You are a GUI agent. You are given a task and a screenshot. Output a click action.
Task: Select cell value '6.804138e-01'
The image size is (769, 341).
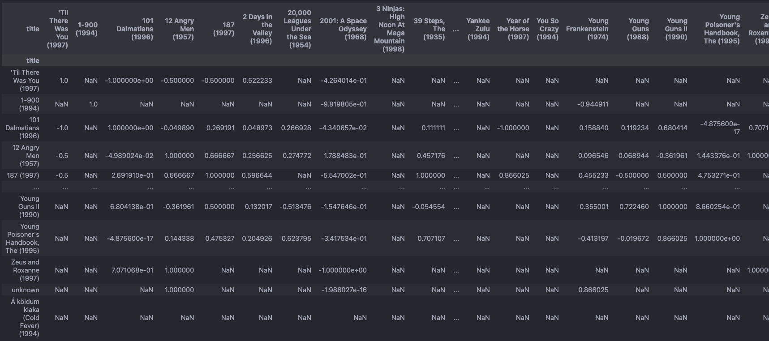132,207
